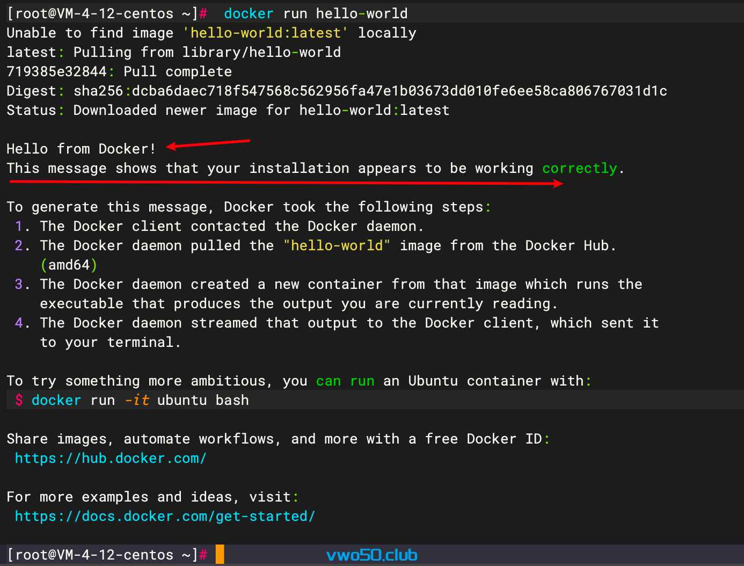The width and height of the screenshot is (744, 566).
Task: Click 'latest: Pulling from library/hello-world' line
Action: [174, 52]
